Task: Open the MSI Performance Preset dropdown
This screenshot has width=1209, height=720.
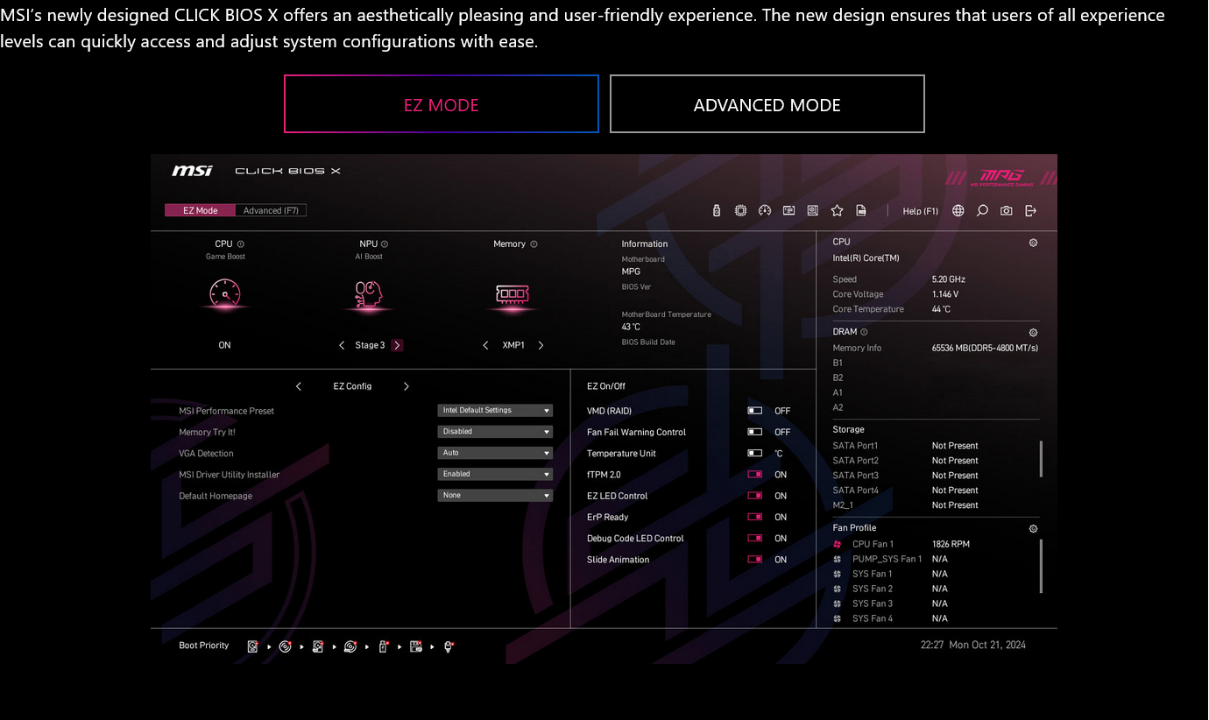Action: click(x=495, y=410)
